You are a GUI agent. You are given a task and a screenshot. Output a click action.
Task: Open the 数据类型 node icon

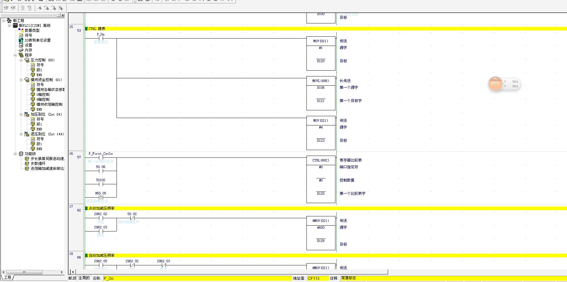(21, 31)
